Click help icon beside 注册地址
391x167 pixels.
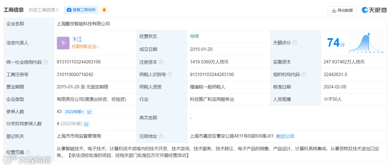(161, 136)
